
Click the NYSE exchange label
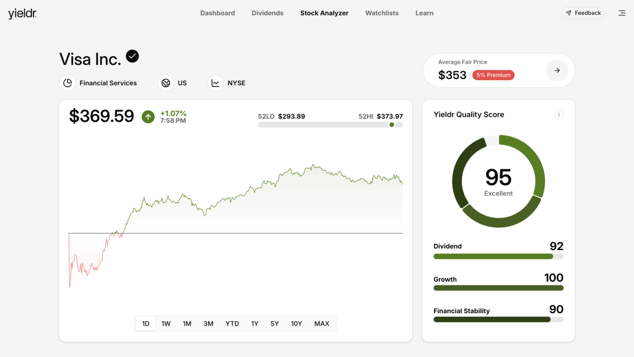coord(237,83)
